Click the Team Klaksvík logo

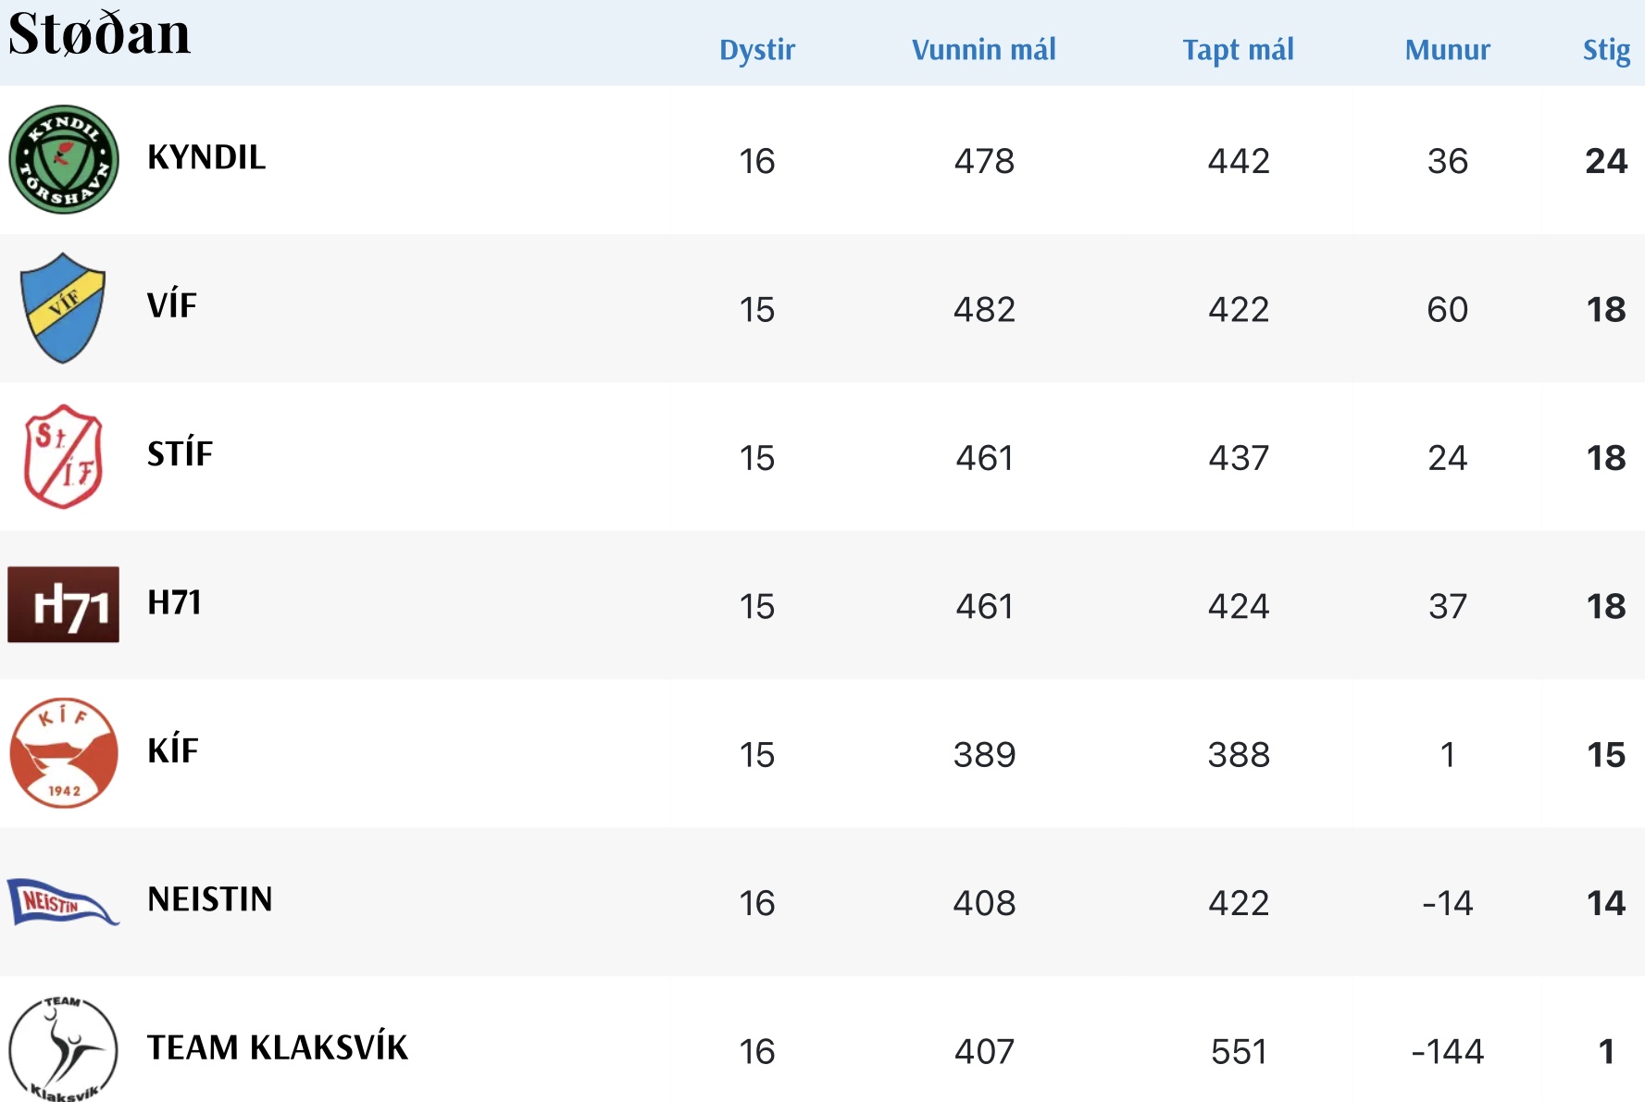click(x=63, y=1049)
